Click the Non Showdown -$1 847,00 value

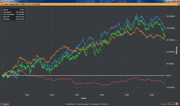[x=20, y=14]
